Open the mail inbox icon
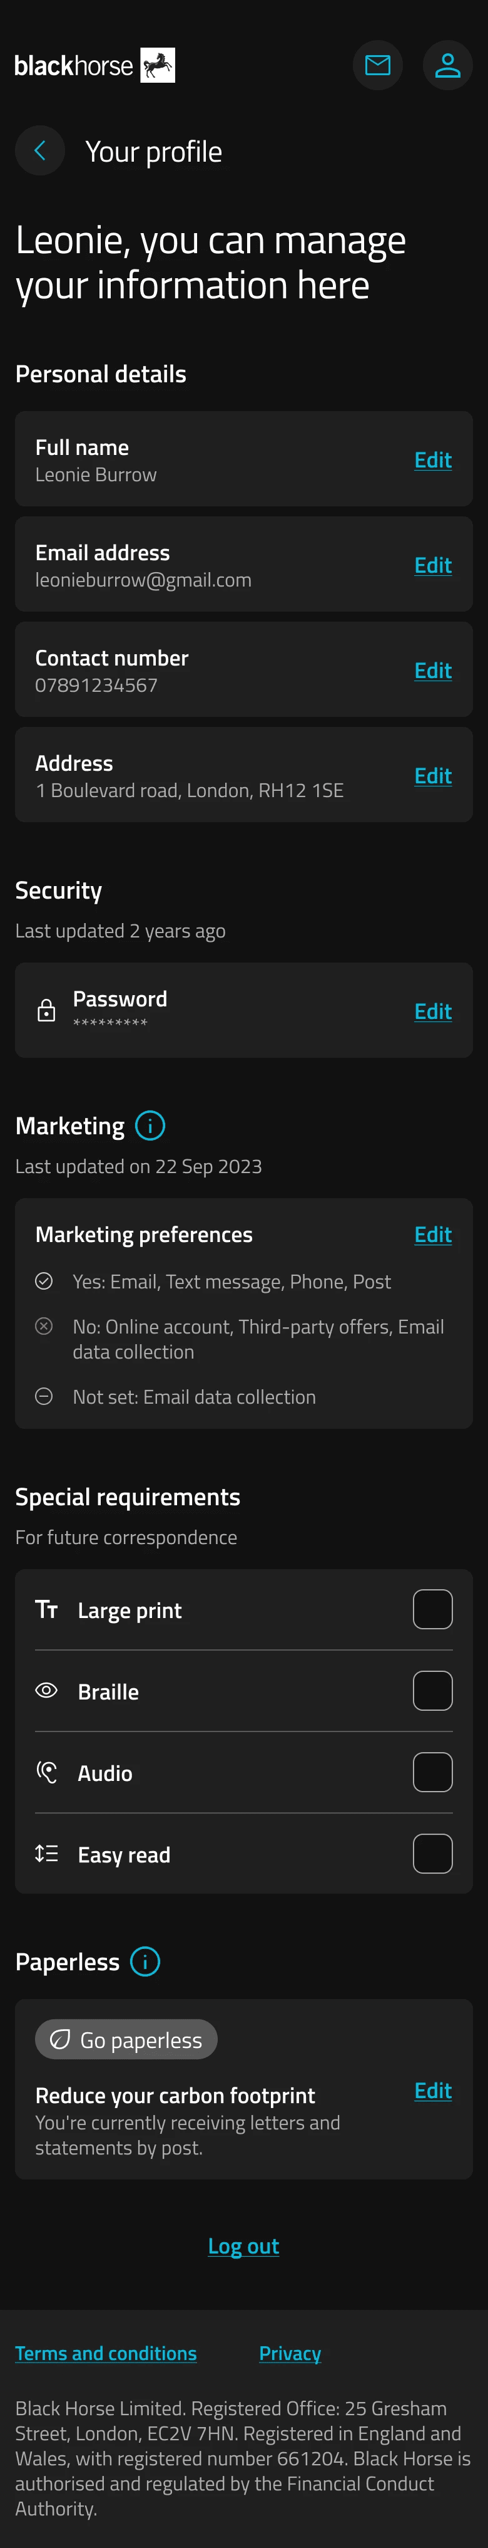 point(377,65)
